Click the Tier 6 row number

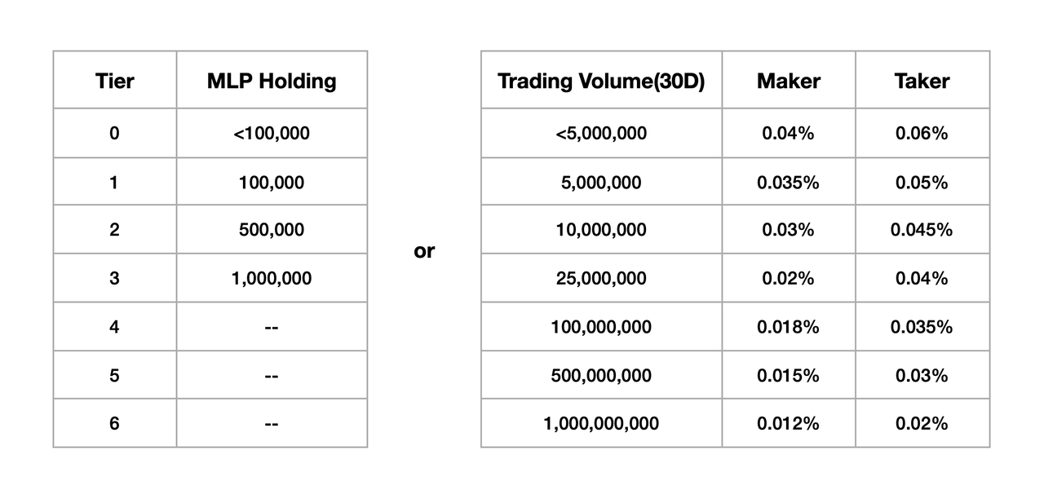coord(114,423)
